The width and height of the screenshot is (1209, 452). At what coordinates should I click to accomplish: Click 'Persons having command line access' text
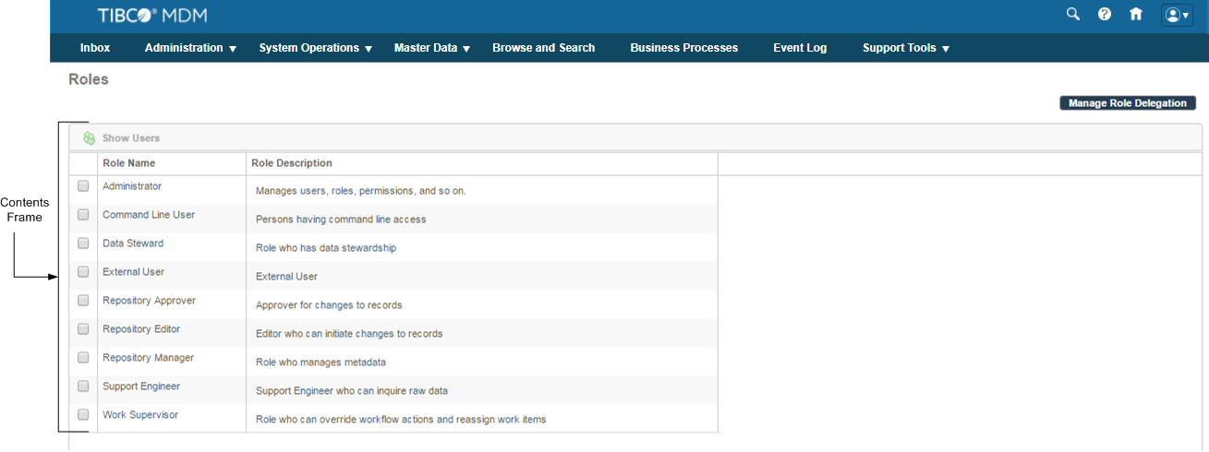click(341, 220)
